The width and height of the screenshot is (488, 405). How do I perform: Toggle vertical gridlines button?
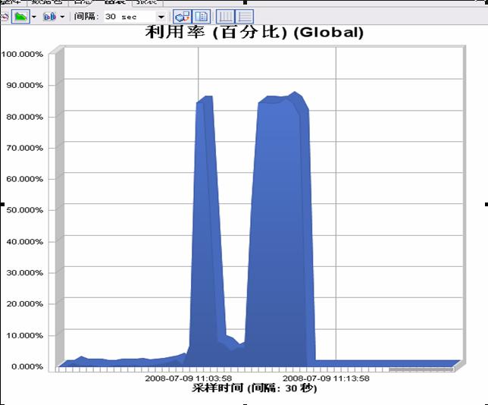(225, 17)
